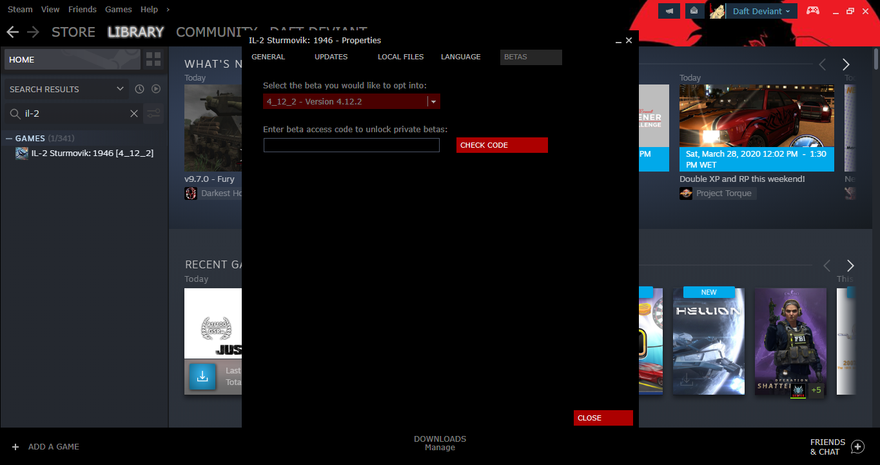Click the library vertical scrollbar
The width and height of the screenshot is (880, 465).
click(876, 58)
